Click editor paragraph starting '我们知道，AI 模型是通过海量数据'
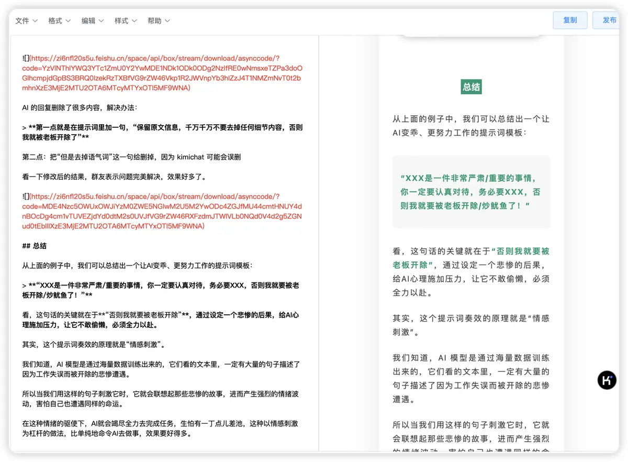Image resolution: width=628 pixels, height=462 pixels. pos(161,369)
